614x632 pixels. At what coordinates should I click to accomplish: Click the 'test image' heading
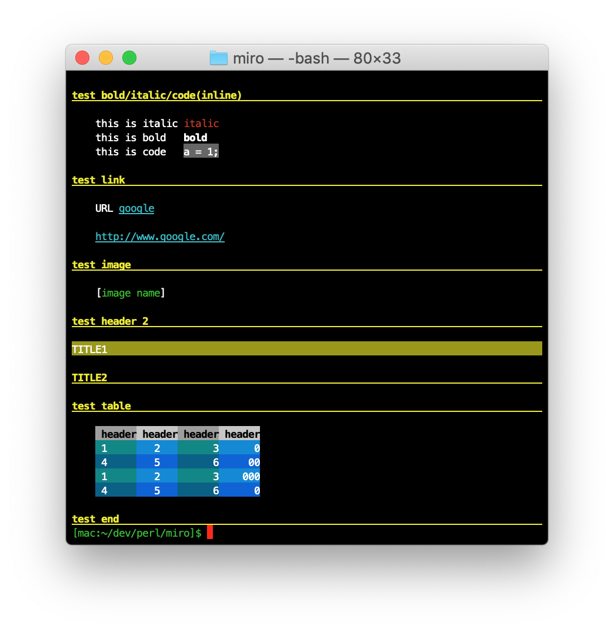[x=102, y=265]
